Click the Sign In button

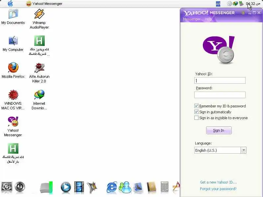219,130
